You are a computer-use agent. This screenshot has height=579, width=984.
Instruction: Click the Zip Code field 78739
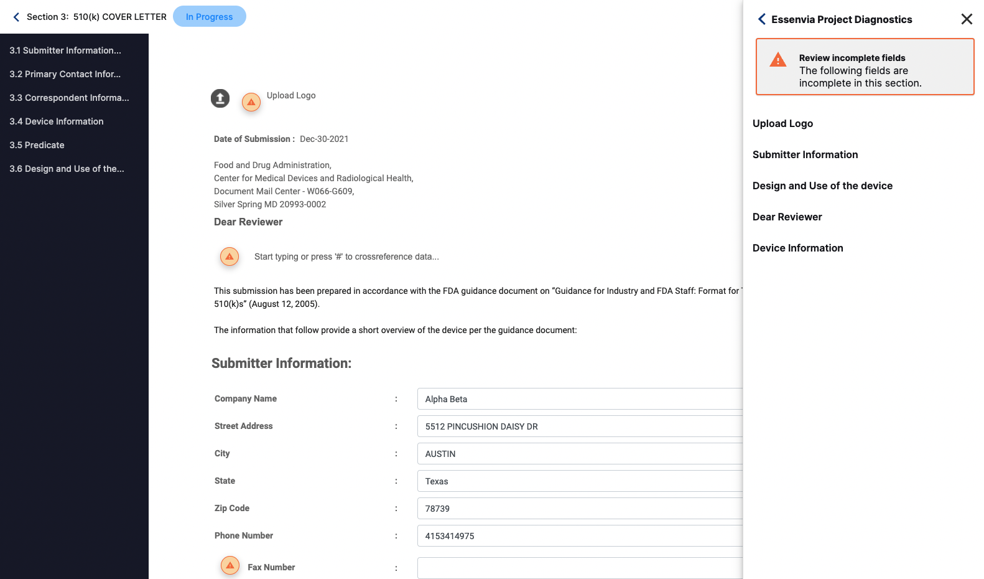click(580, 509)
